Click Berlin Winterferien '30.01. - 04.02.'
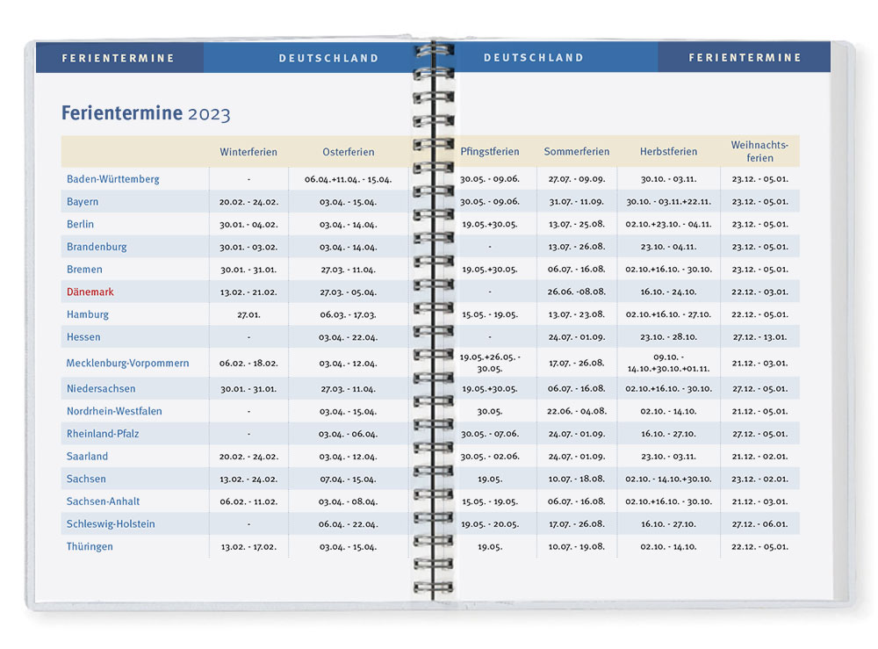The width and height of the screenshot is (878, 649). (248, 225)
